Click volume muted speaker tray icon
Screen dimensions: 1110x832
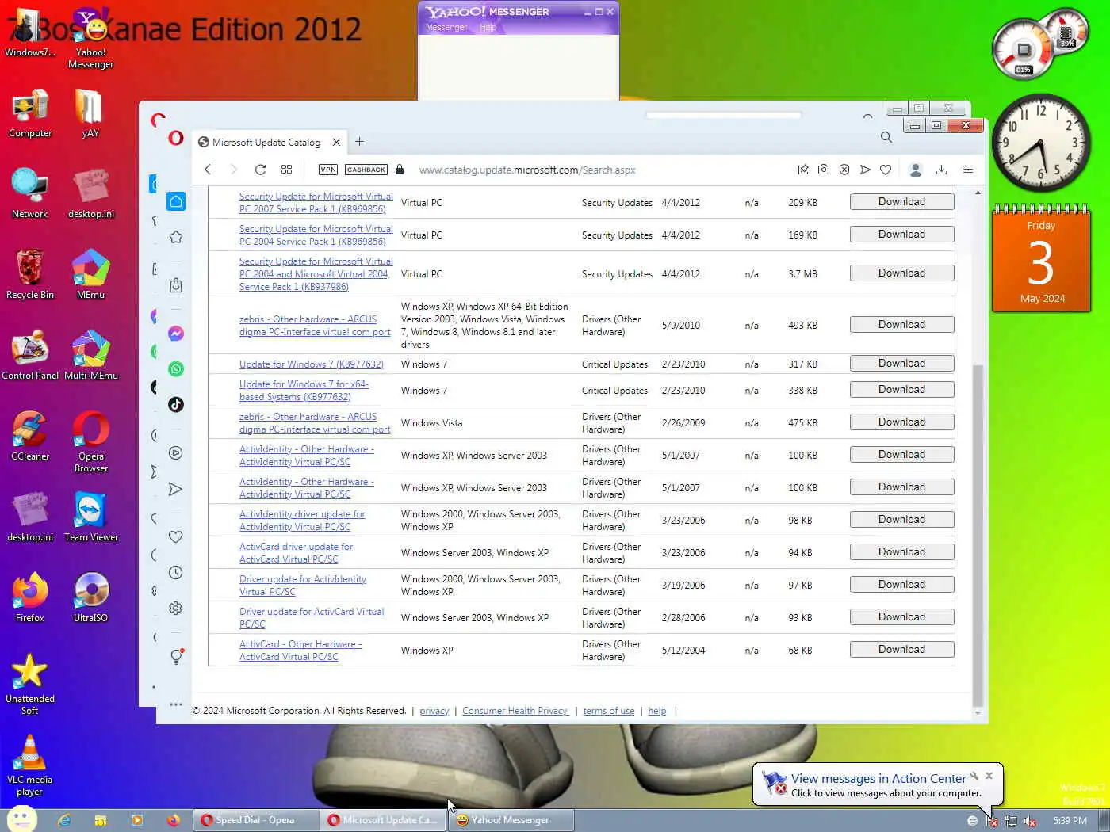click(1030, 821)
